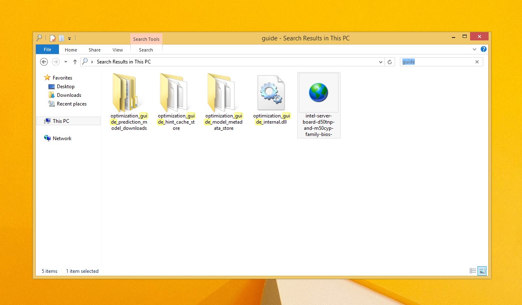Open the Search ribbon tab

[146, 50]
